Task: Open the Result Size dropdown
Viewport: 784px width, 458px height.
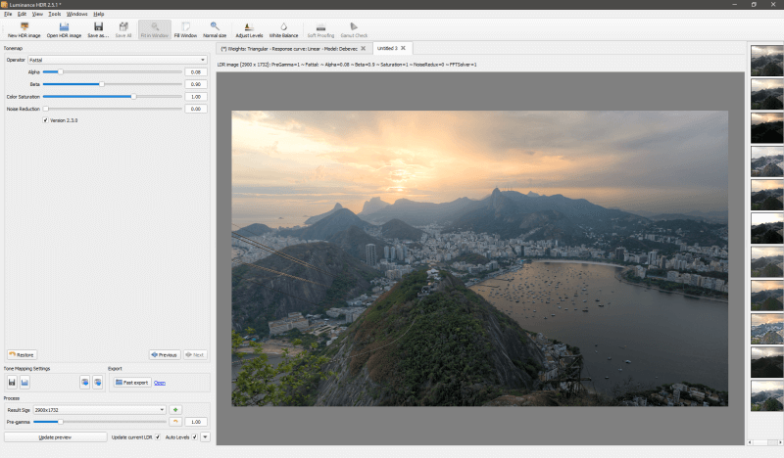Action: pyautogui.click(x=100, y=409)
